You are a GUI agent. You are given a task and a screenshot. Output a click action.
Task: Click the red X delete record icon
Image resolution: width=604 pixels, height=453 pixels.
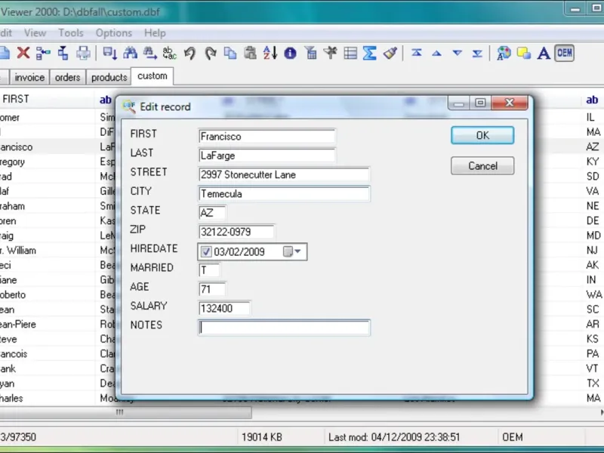[23, 53]
